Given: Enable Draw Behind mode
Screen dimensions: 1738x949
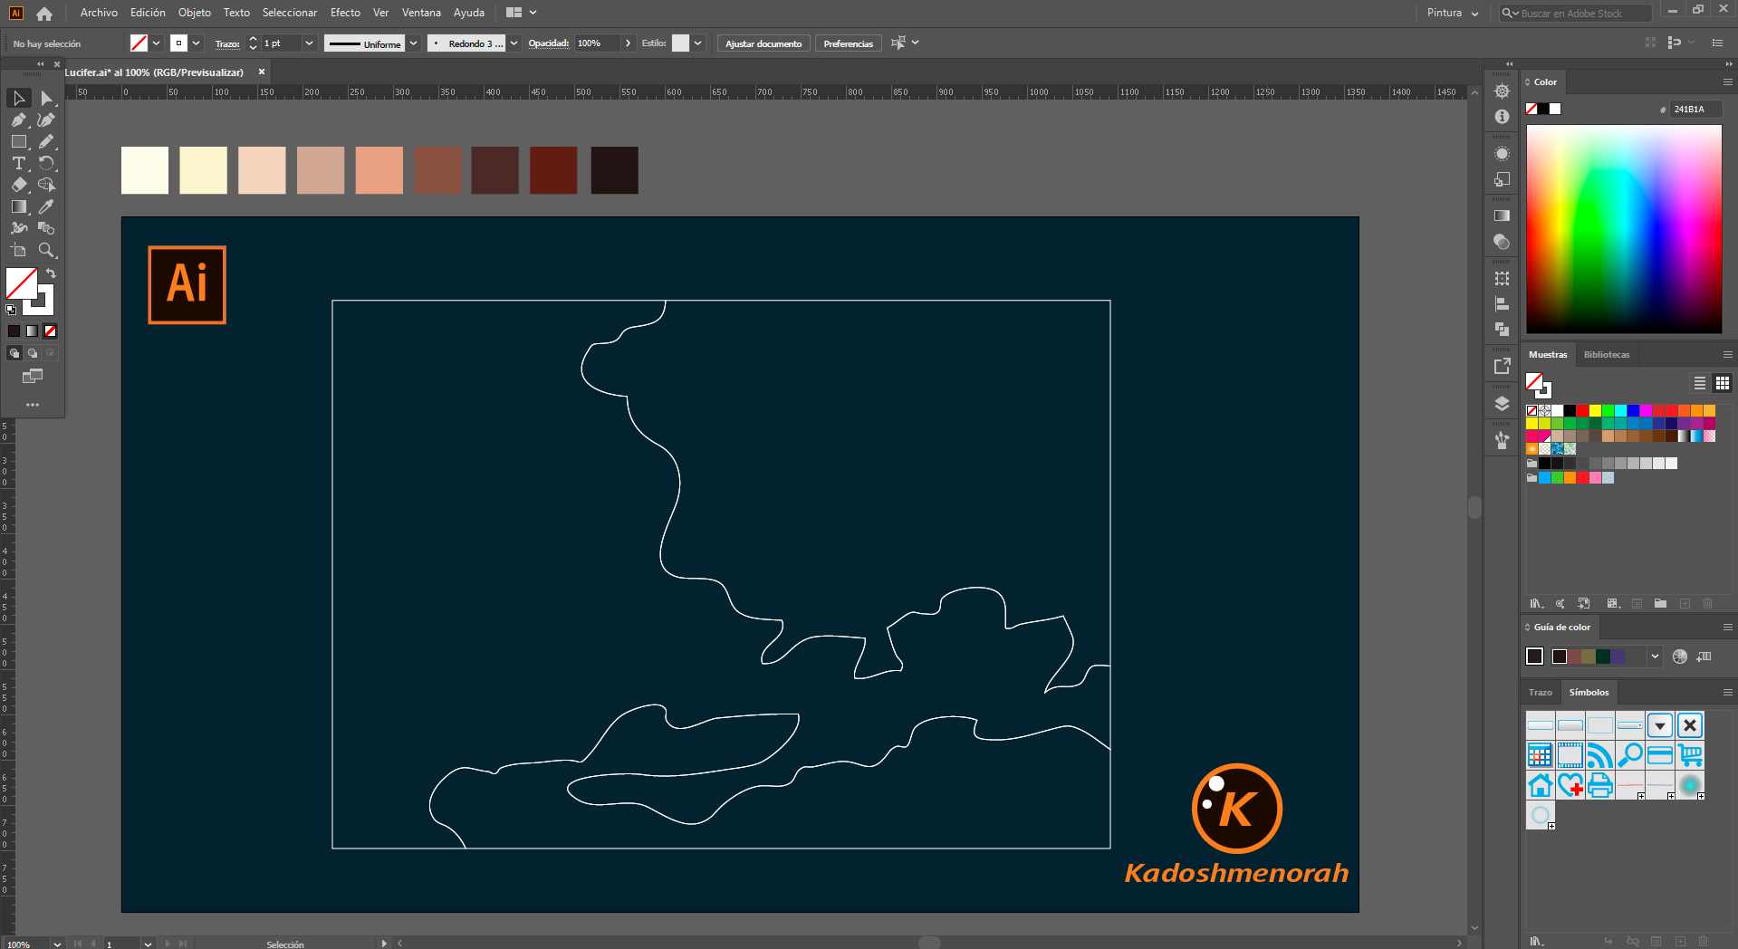Looking at the screenshot, I should 32,353.
